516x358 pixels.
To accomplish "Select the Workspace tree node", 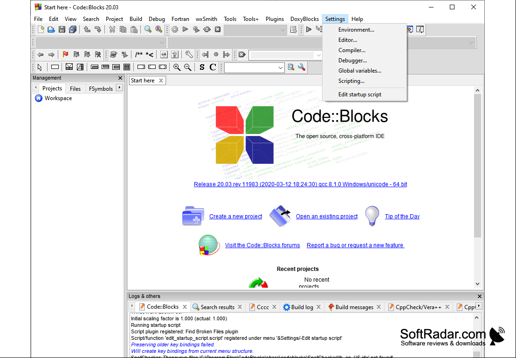I will [58, 98].
